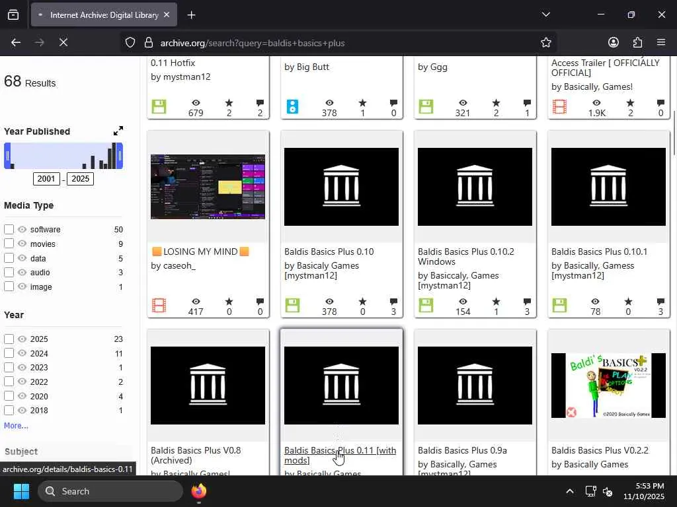
Task: Edit the 2025 end year field
Action: [x=80, y=179]
